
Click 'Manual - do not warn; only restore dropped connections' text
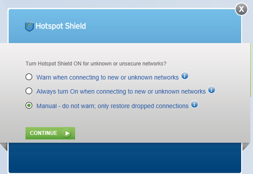(112, 106)
